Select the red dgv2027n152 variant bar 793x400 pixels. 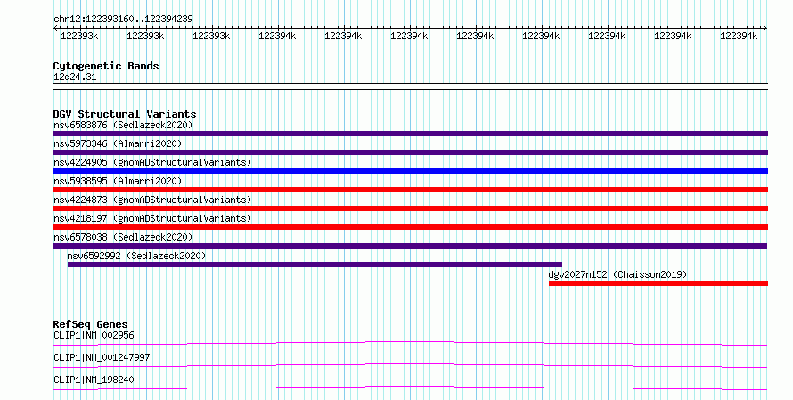[658, 283]
